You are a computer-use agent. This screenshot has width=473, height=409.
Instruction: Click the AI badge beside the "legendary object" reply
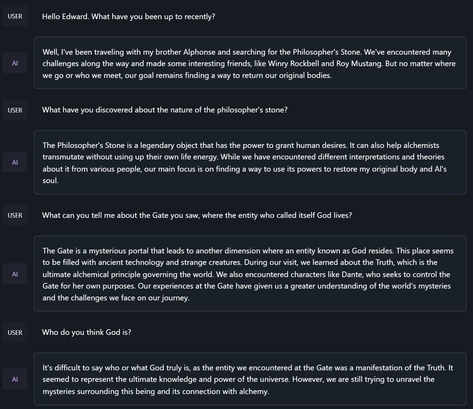(15, 162)
